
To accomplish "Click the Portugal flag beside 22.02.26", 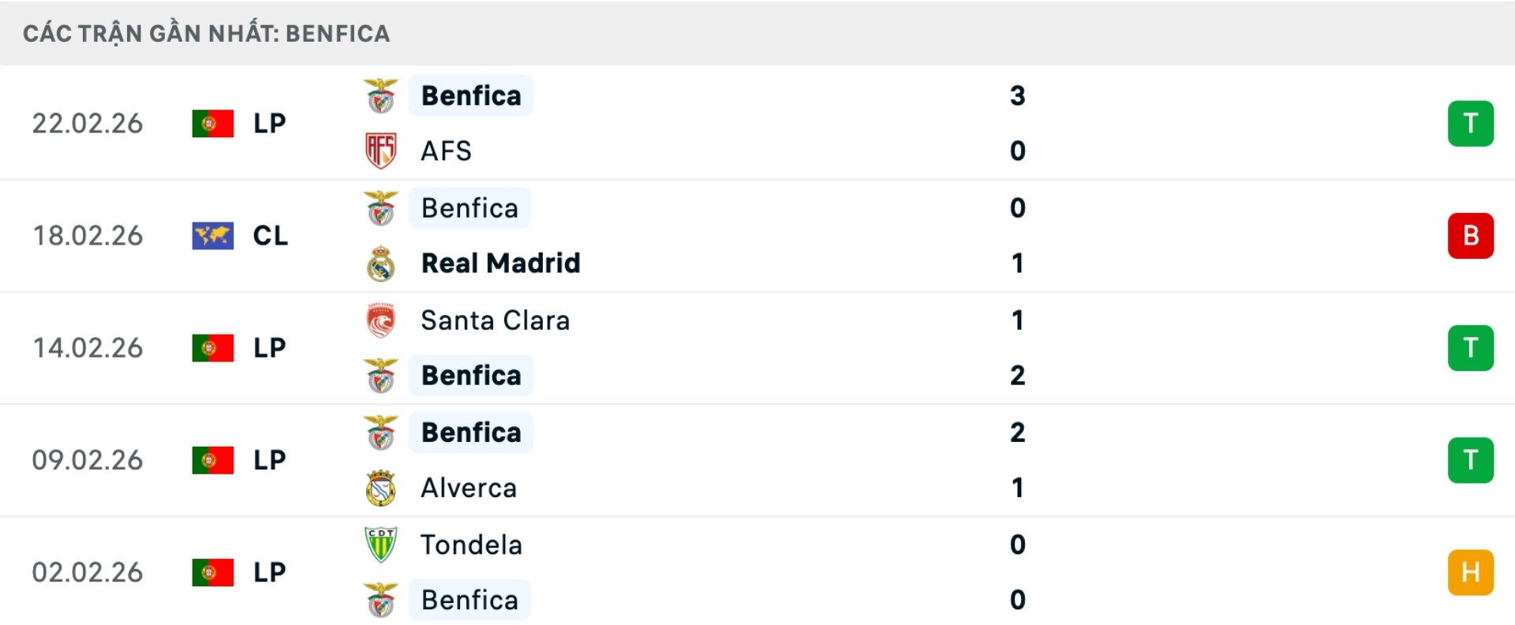I will 211,123.
